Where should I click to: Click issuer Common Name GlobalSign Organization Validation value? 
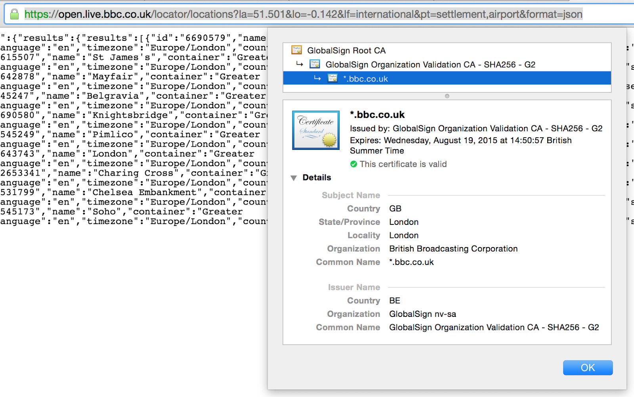click(494, 327)
